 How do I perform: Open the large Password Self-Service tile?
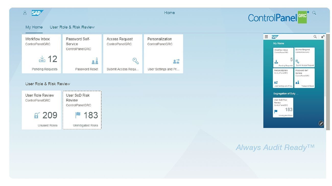tap(82, 54)
